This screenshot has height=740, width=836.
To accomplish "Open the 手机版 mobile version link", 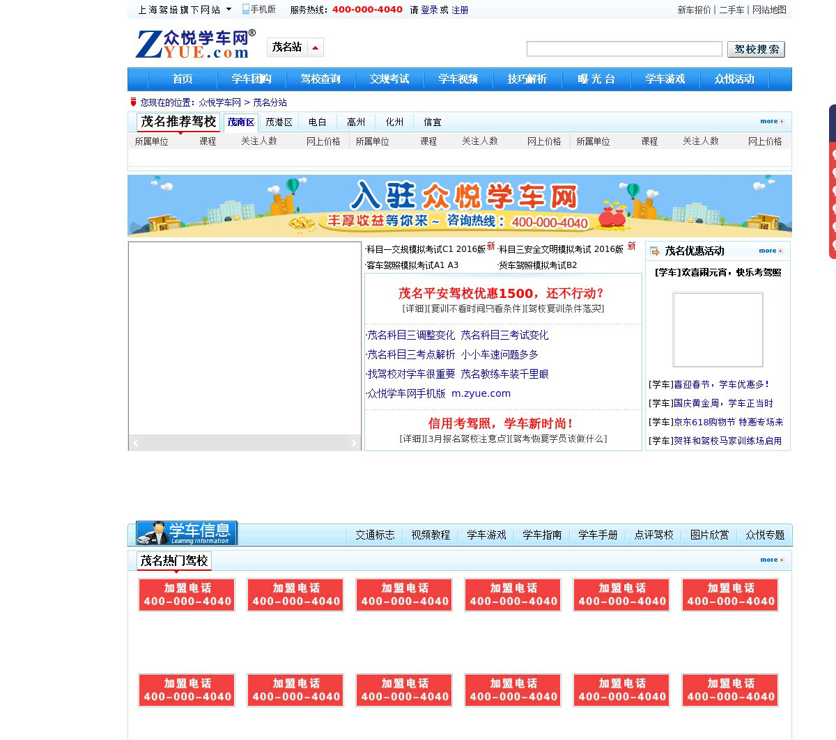I will pos(259,9).
